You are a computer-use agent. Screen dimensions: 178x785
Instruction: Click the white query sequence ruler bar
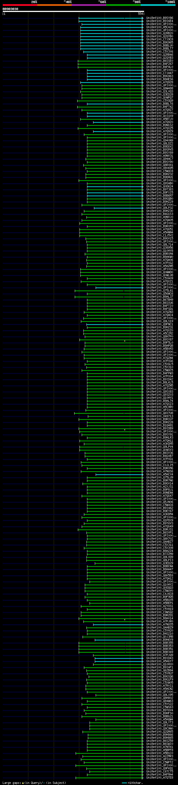[73, 12]
